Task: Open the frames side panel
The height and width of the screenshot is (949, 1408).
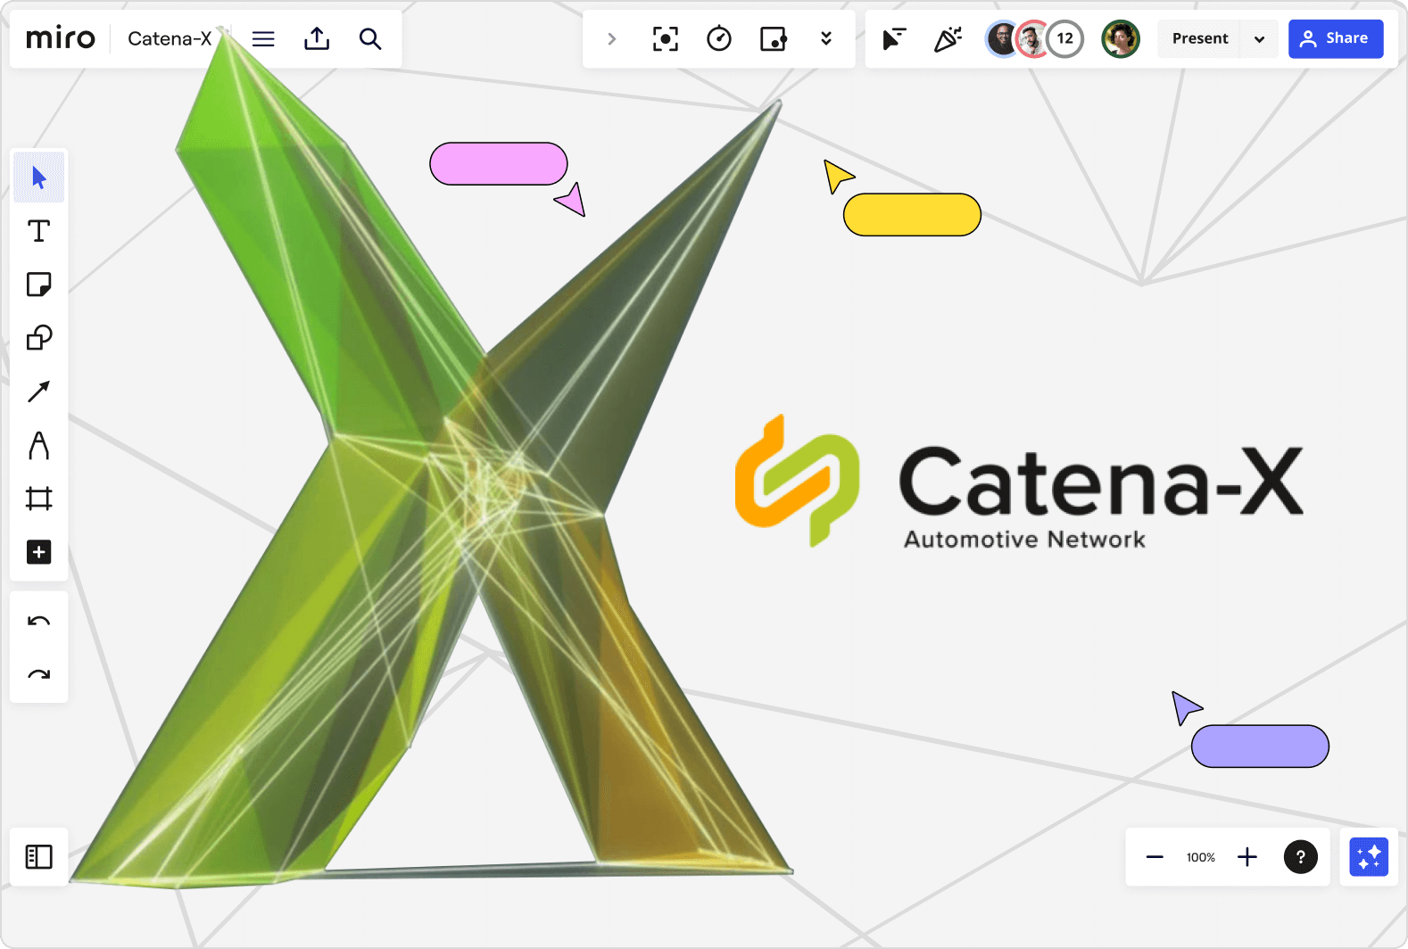Action: click(38, 857)
